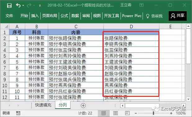The width and height of the screenshot is (192, 117).
Task: Select column A header
Action: point(17,26)
